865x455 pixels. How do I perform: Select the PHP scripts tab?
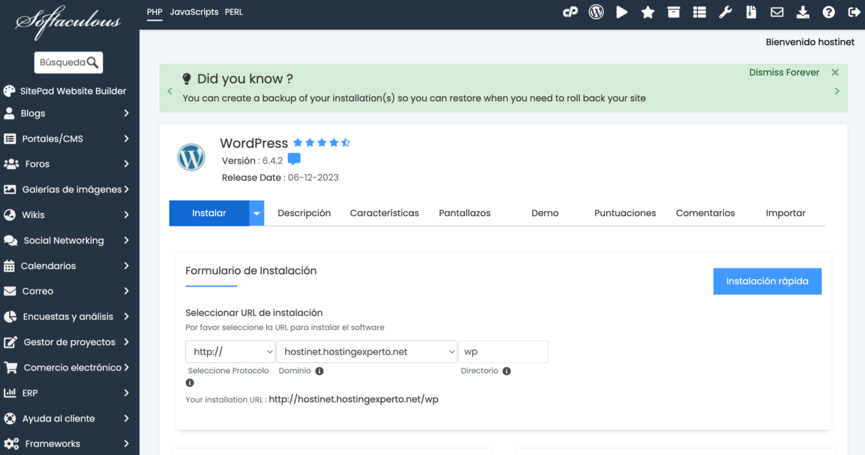point(154,12)
